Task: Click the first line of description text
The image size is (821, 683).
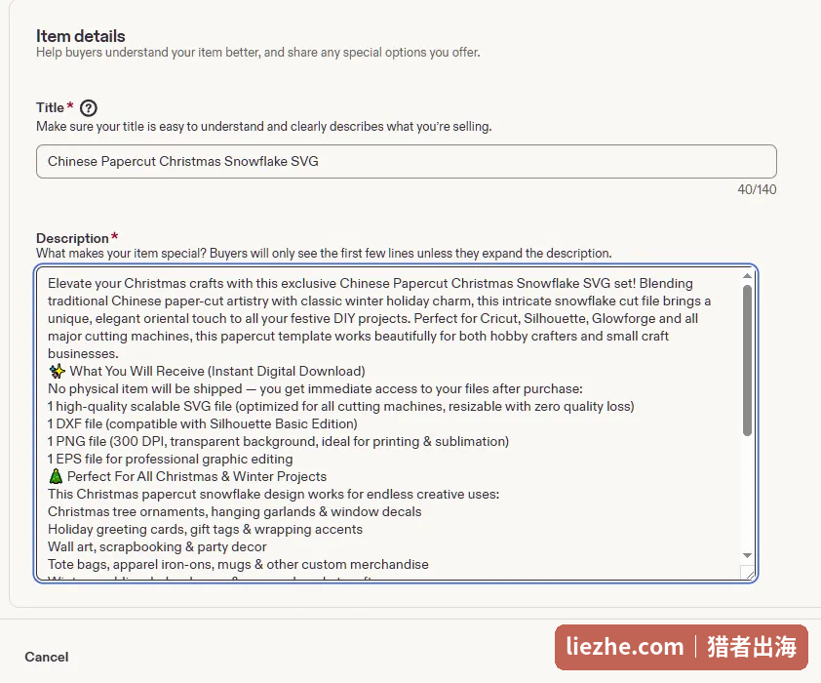Action: [x=371, y=283]
